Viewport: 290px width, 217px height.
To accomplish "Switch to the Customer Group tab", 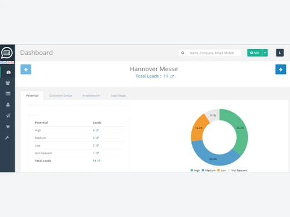I will (x=60, y=95).
